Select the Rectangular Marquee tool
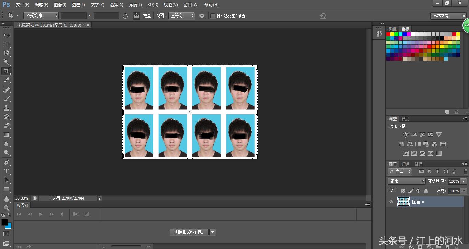Screen dimensions: 469x249 click(7, 44)
